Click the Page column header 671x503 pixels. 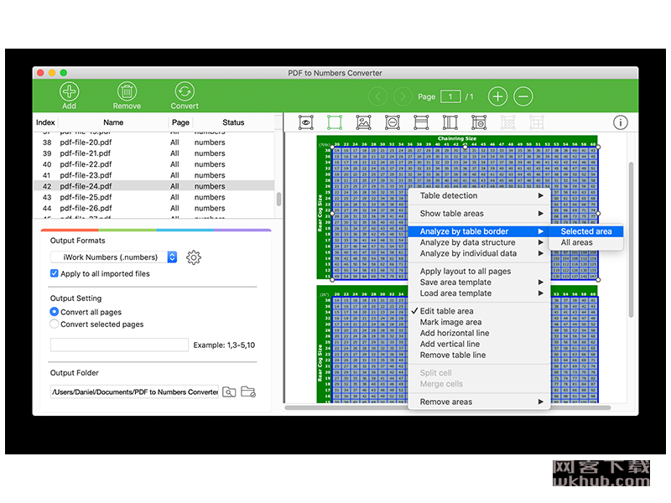(180, 122)
